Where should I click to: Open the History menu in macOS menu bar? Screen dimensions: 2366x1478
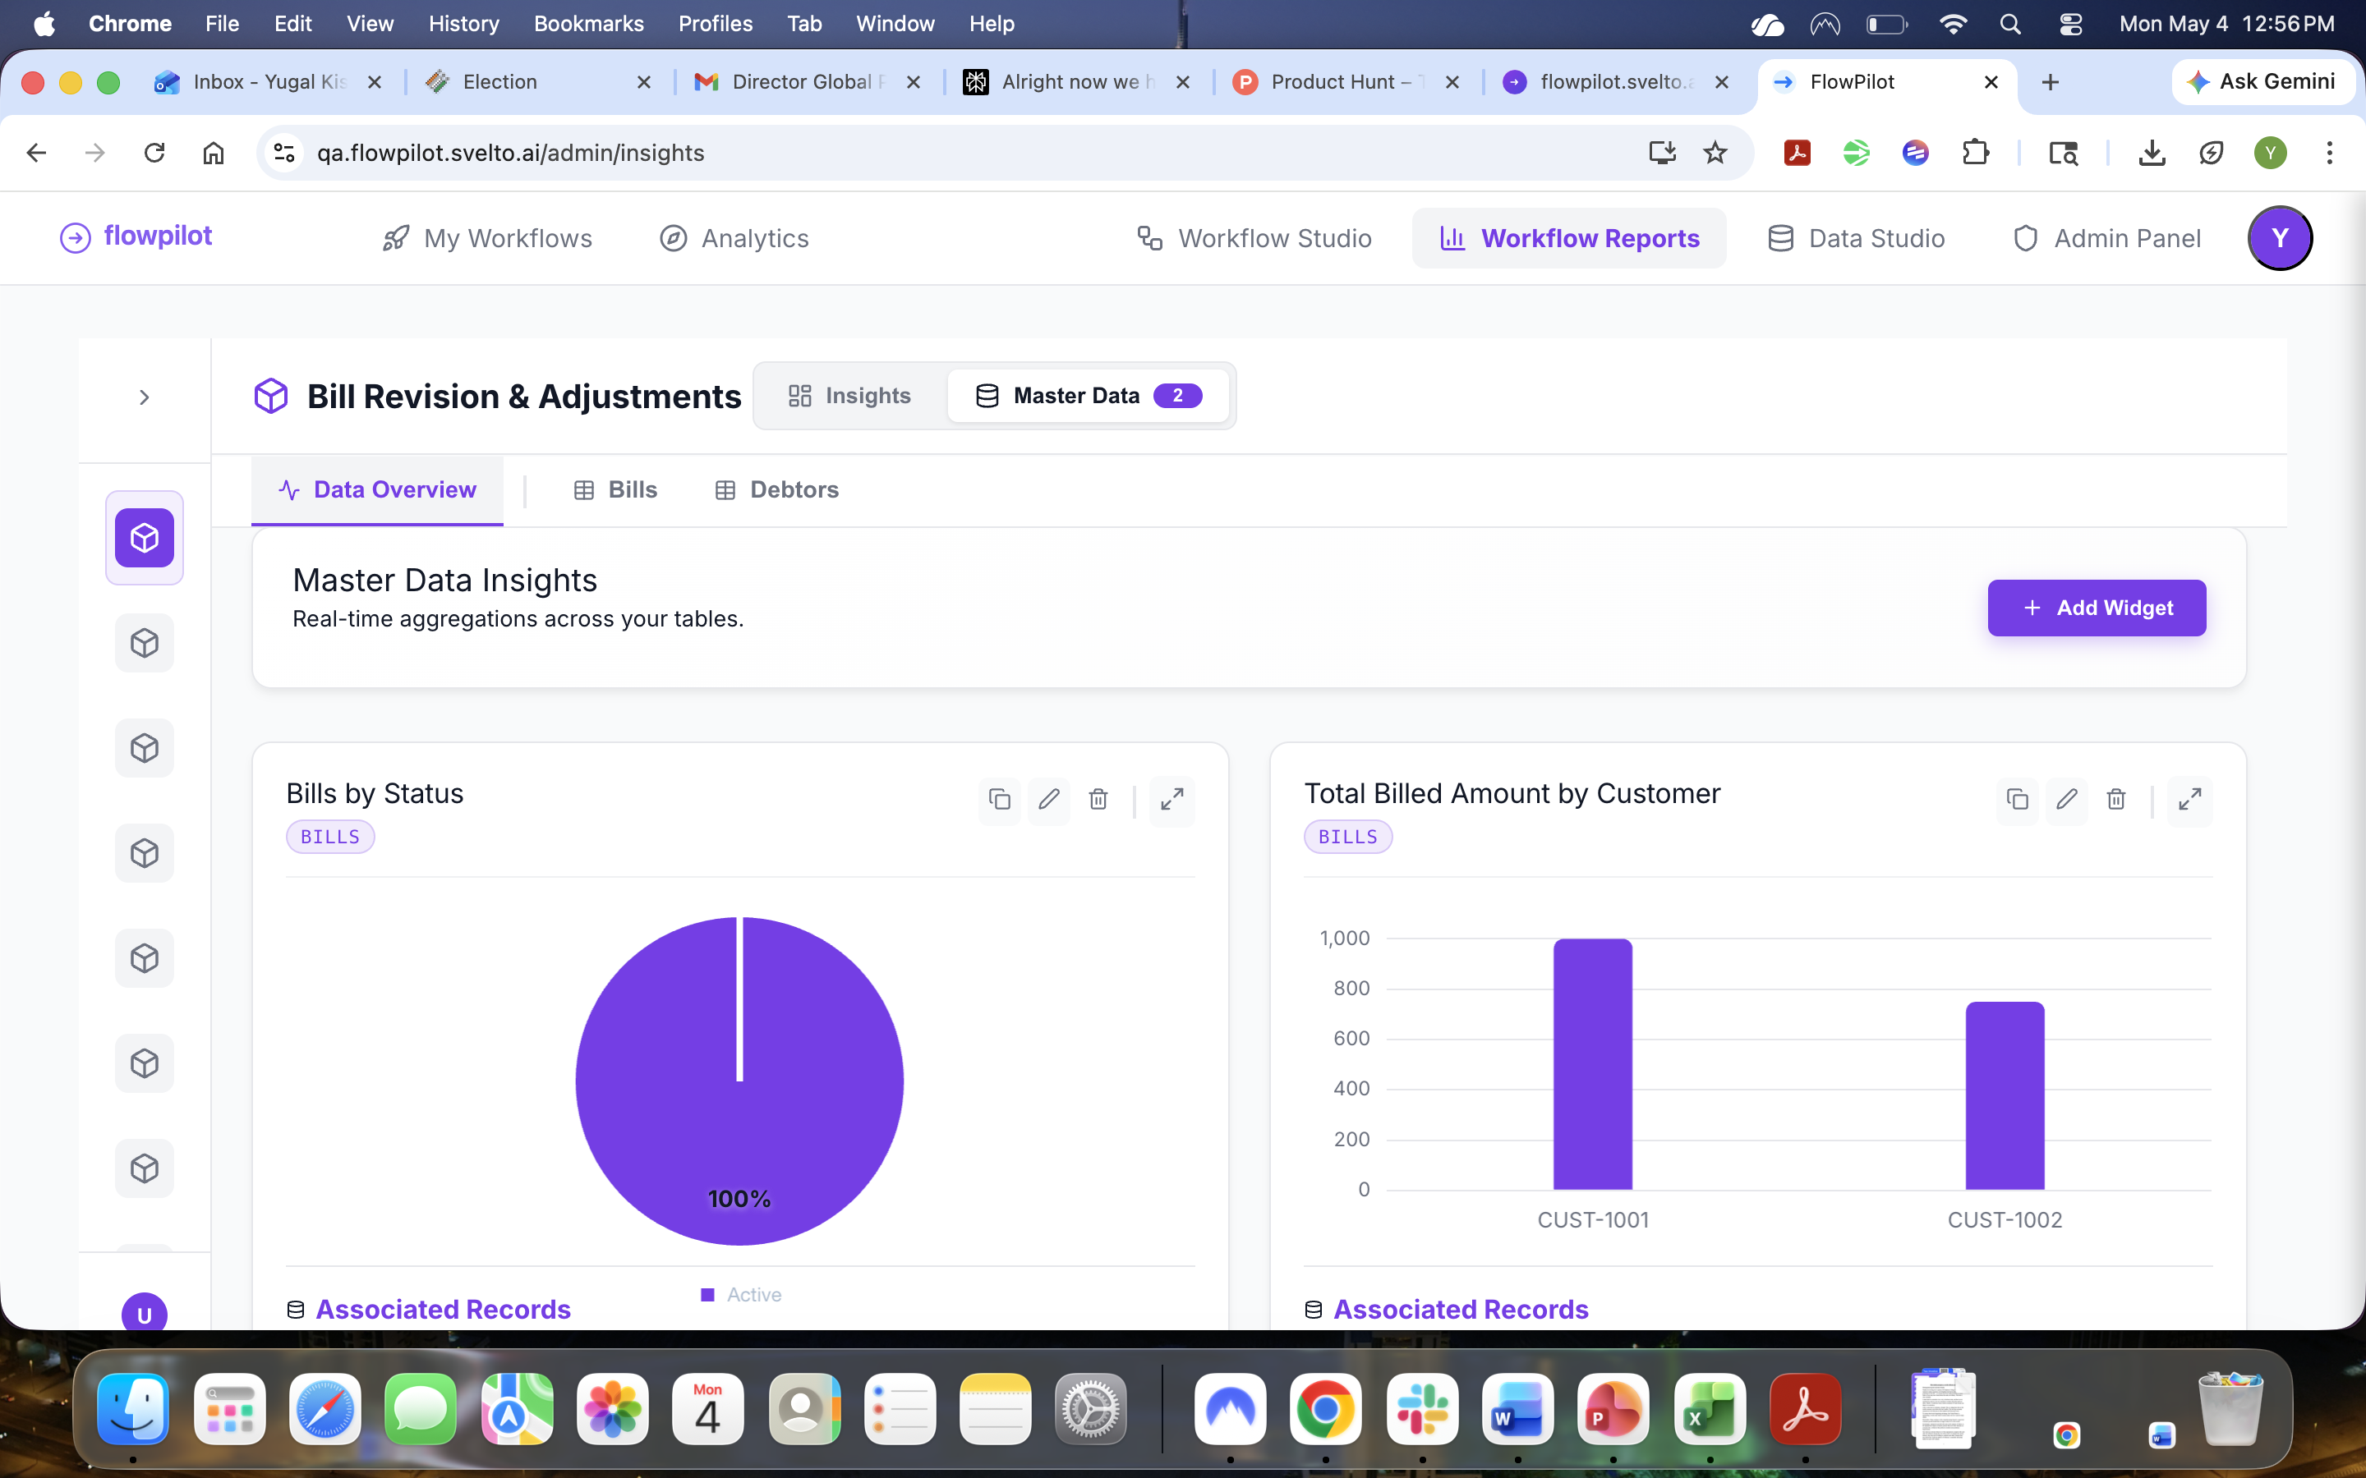(463, 24)
